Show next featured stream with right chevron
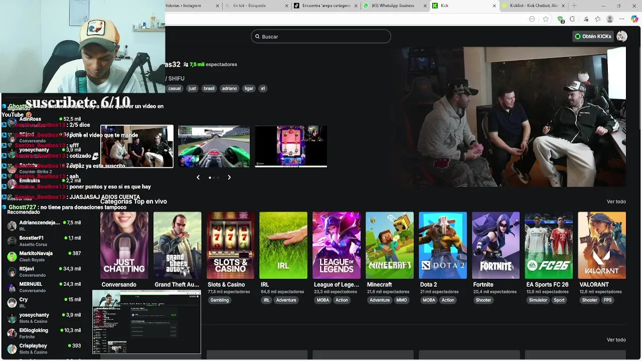Image resolution: width=642 pixels, height=361 pixels. [x=229, y=177]
